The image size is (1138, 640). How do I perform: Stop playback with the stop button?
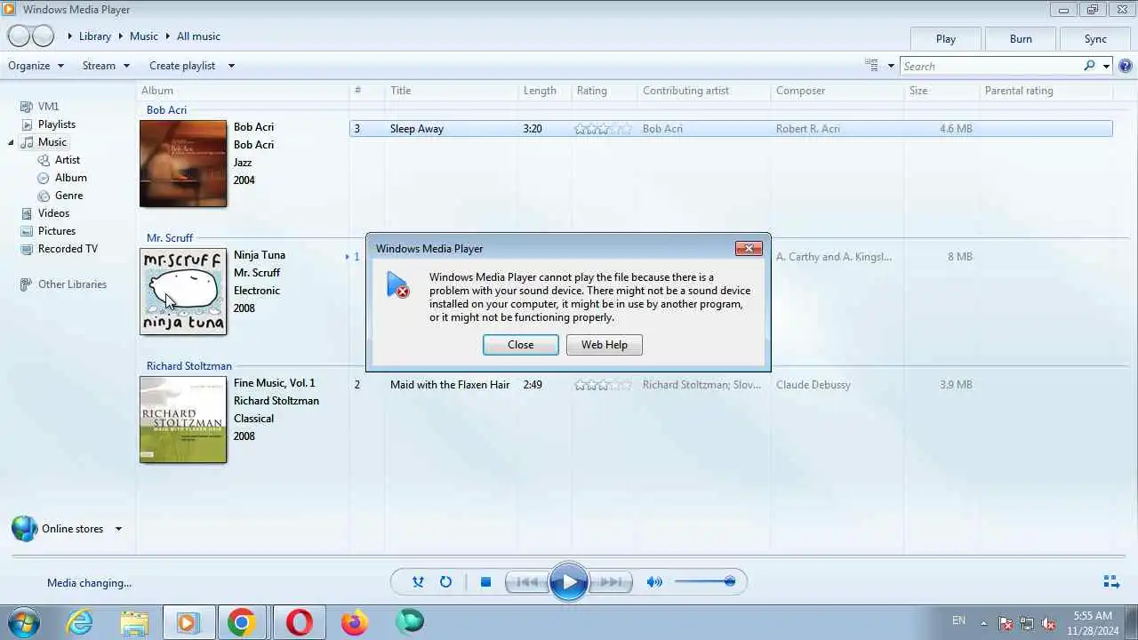pos(485,582)
